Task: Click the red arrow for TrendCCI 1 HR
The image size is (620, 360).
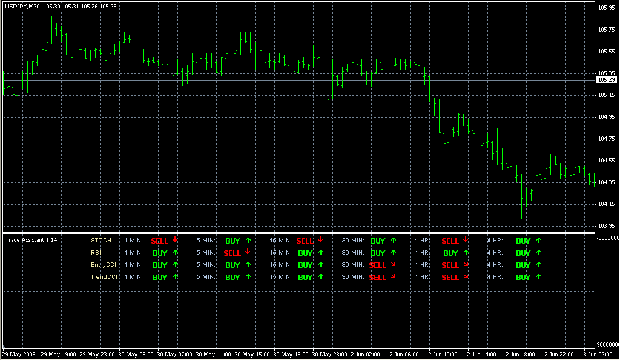Action: coord(466,276)
